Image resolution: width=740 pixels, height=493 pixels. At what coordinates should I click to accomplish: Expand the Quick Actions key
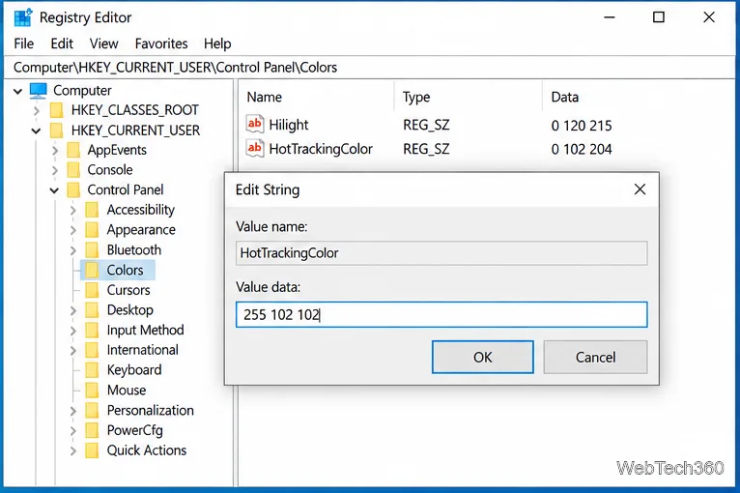(73, 451)
